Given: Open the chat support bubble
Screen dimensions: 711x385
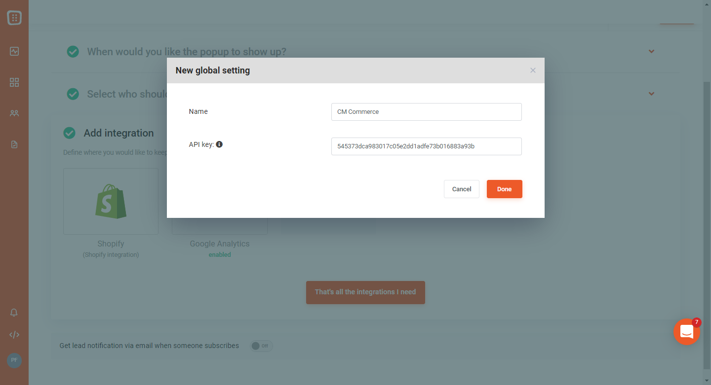Looking at the screenshot, I should coord(687,332).
